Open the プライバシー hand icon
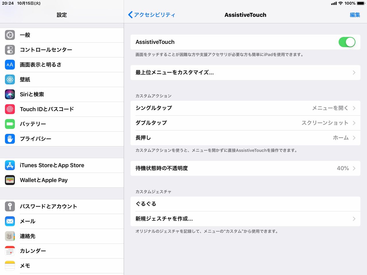This screenshot has width=367, height=275. [10, 139]
